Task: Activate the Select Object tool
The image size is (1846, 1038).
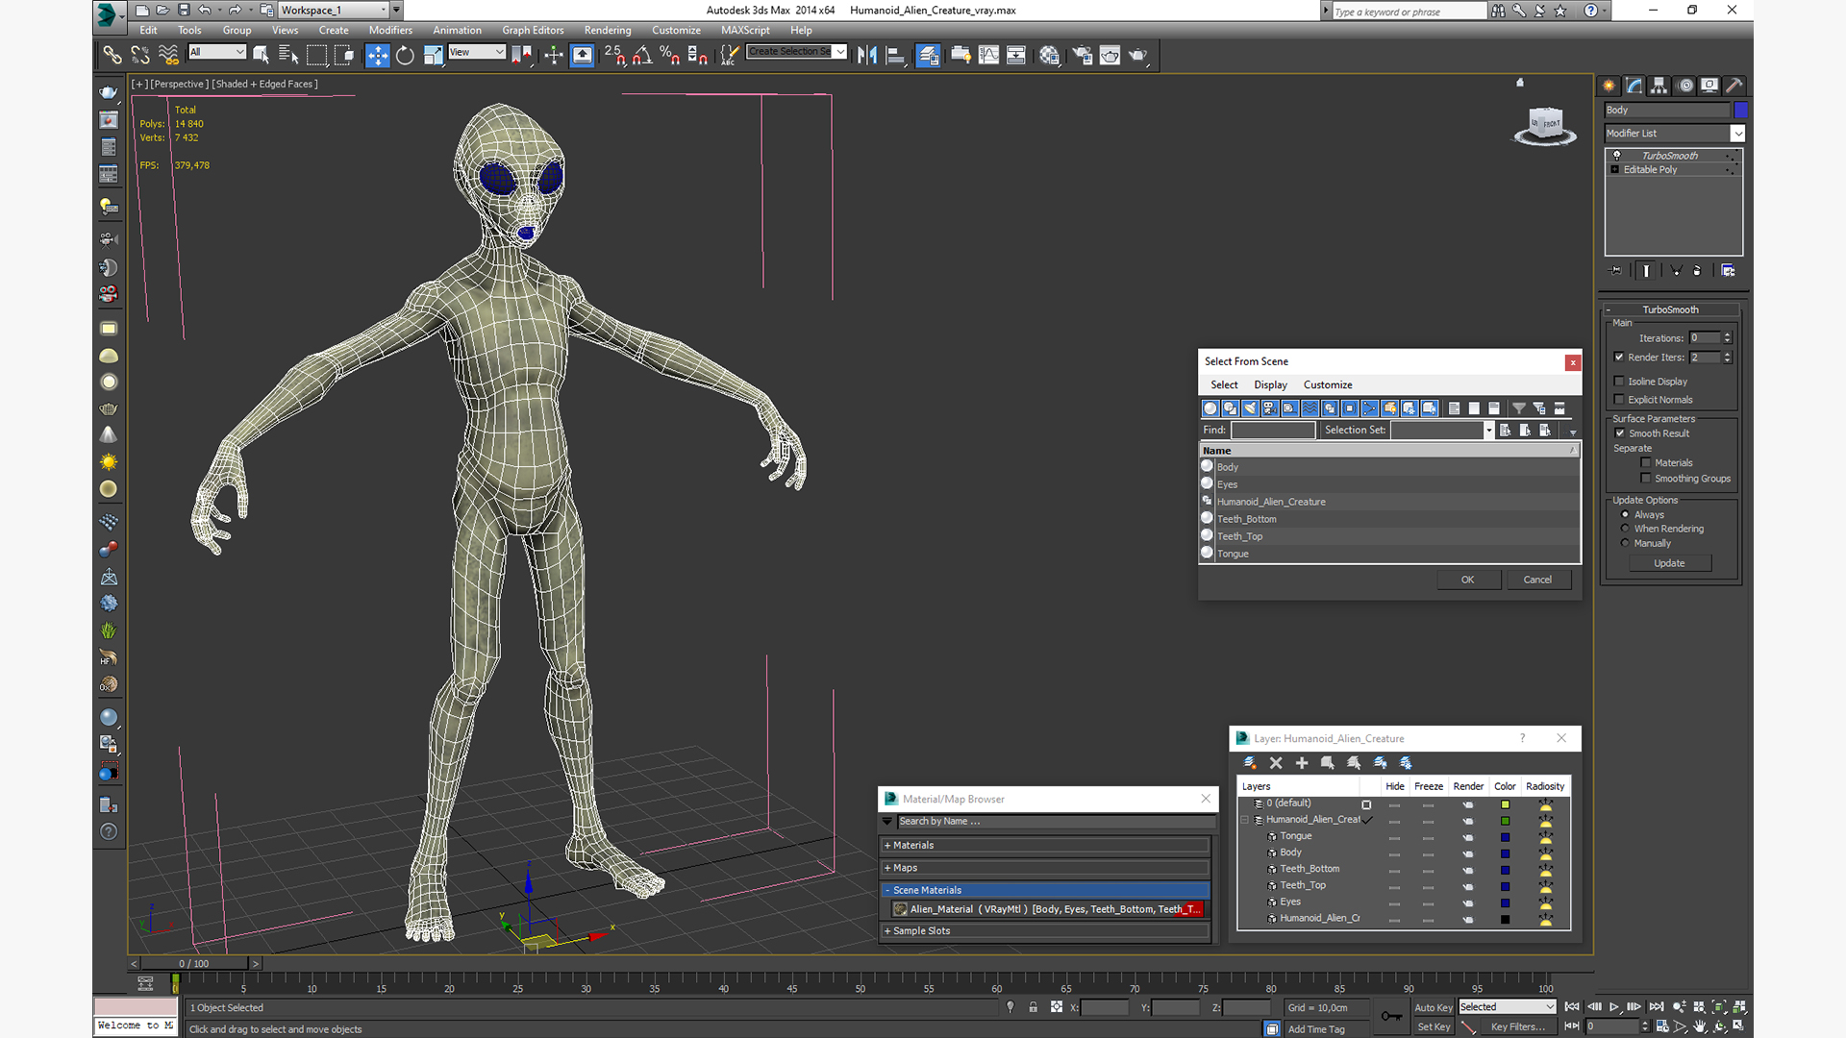Action: (x=261, y=55)
